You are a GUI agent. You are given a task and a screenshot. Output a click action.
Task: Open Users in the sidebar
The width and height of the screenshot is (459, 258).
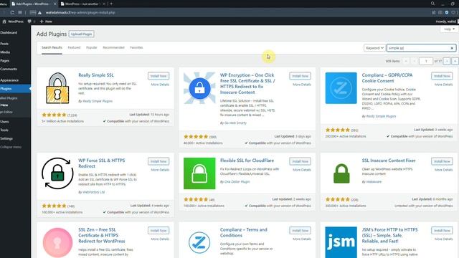[4, 122]
